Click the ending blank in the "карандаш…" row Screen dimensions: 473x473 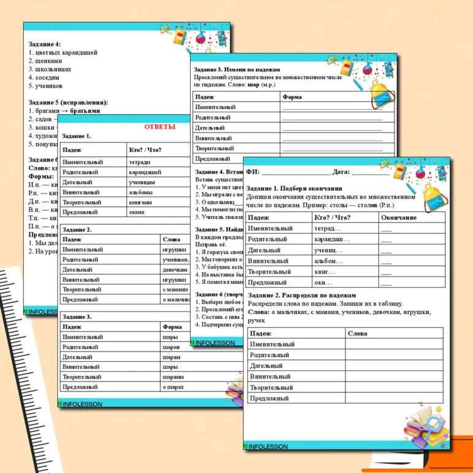pos(386,241)
